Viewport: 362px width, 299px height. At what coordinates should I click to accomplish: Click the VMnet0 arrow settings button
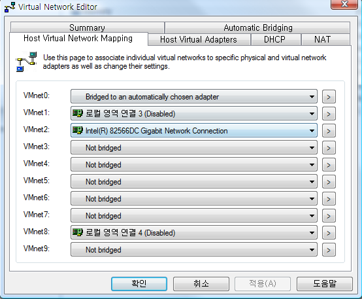coord(329,97)
